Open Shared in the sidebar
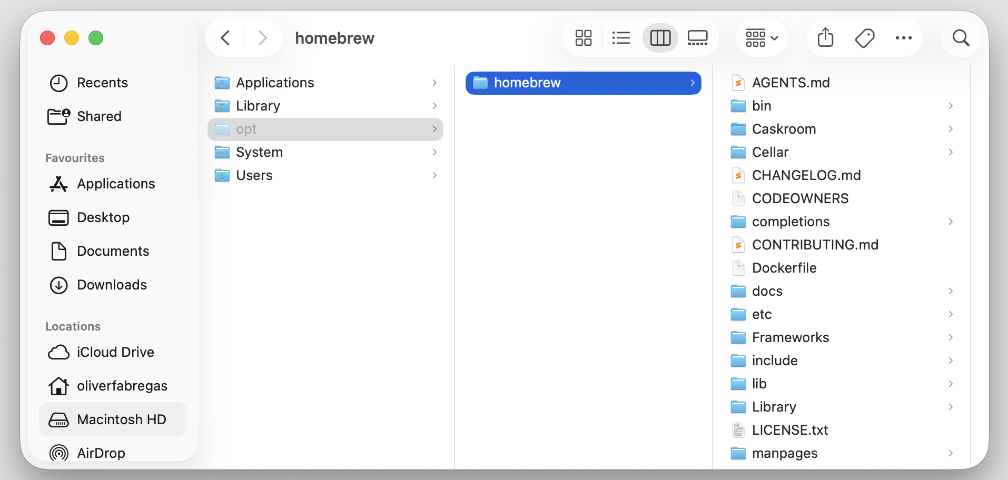Viewport: 1008px width, 480px height. (113, 116)
